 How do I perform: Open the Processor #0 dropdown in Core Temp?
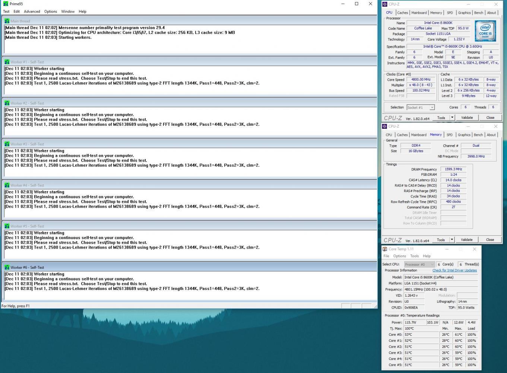(x=419, y=264)
